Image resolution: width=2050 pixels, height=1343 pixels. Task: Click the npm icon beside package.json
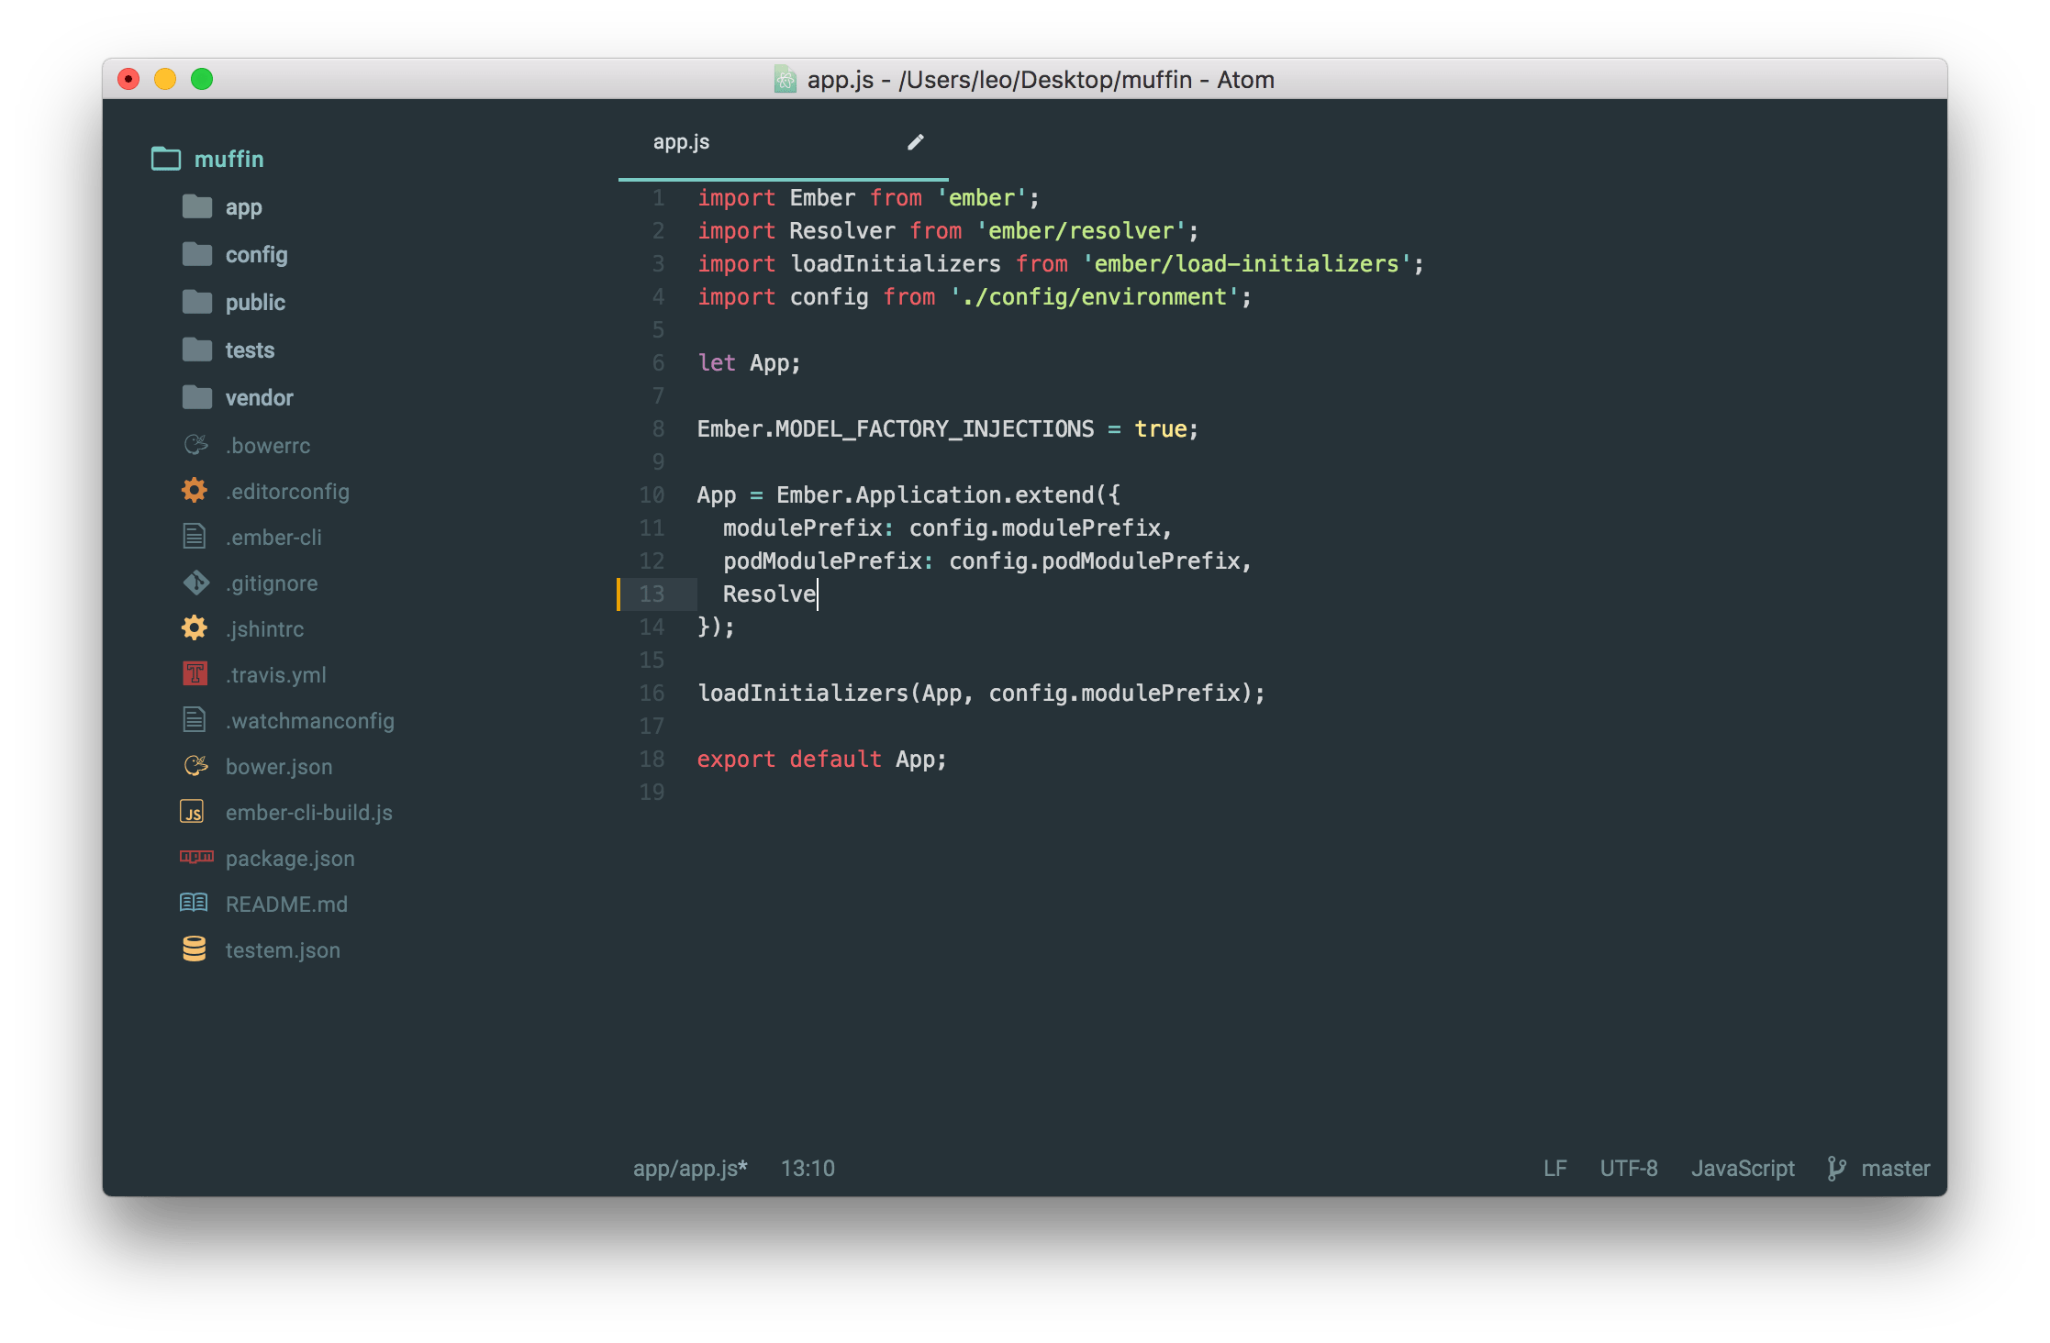coord(195,857)
